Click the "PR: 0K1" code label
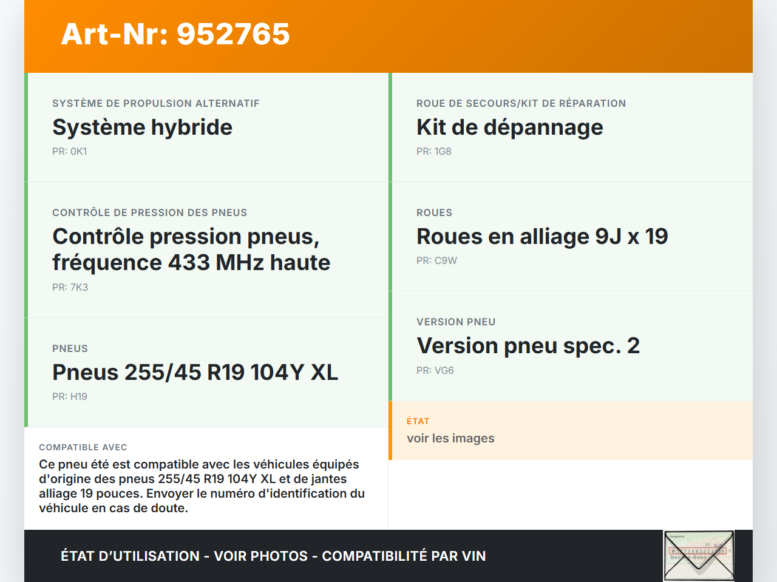The height and width of the screenshot is (582, 777). point(69,151)
